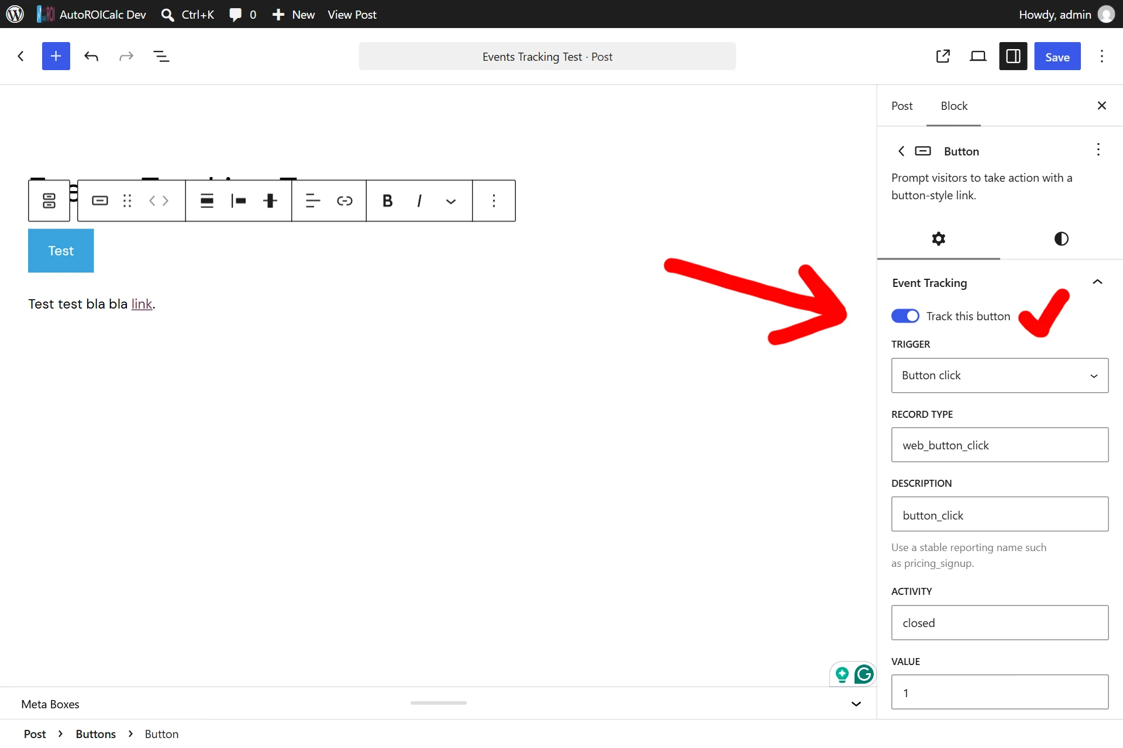Open the vertical alignment control
This screenshot has width=1123, height=748.
239,201
